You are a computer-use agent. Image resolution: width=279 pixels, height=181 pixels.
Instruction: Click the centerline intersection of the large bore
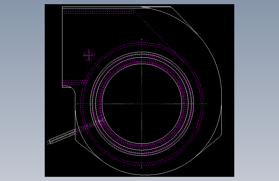142,104
